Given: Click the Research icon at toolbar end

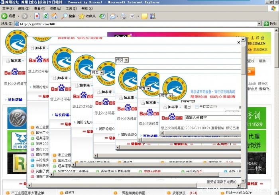Looking at the screenshot, I should tap(153, 16).
